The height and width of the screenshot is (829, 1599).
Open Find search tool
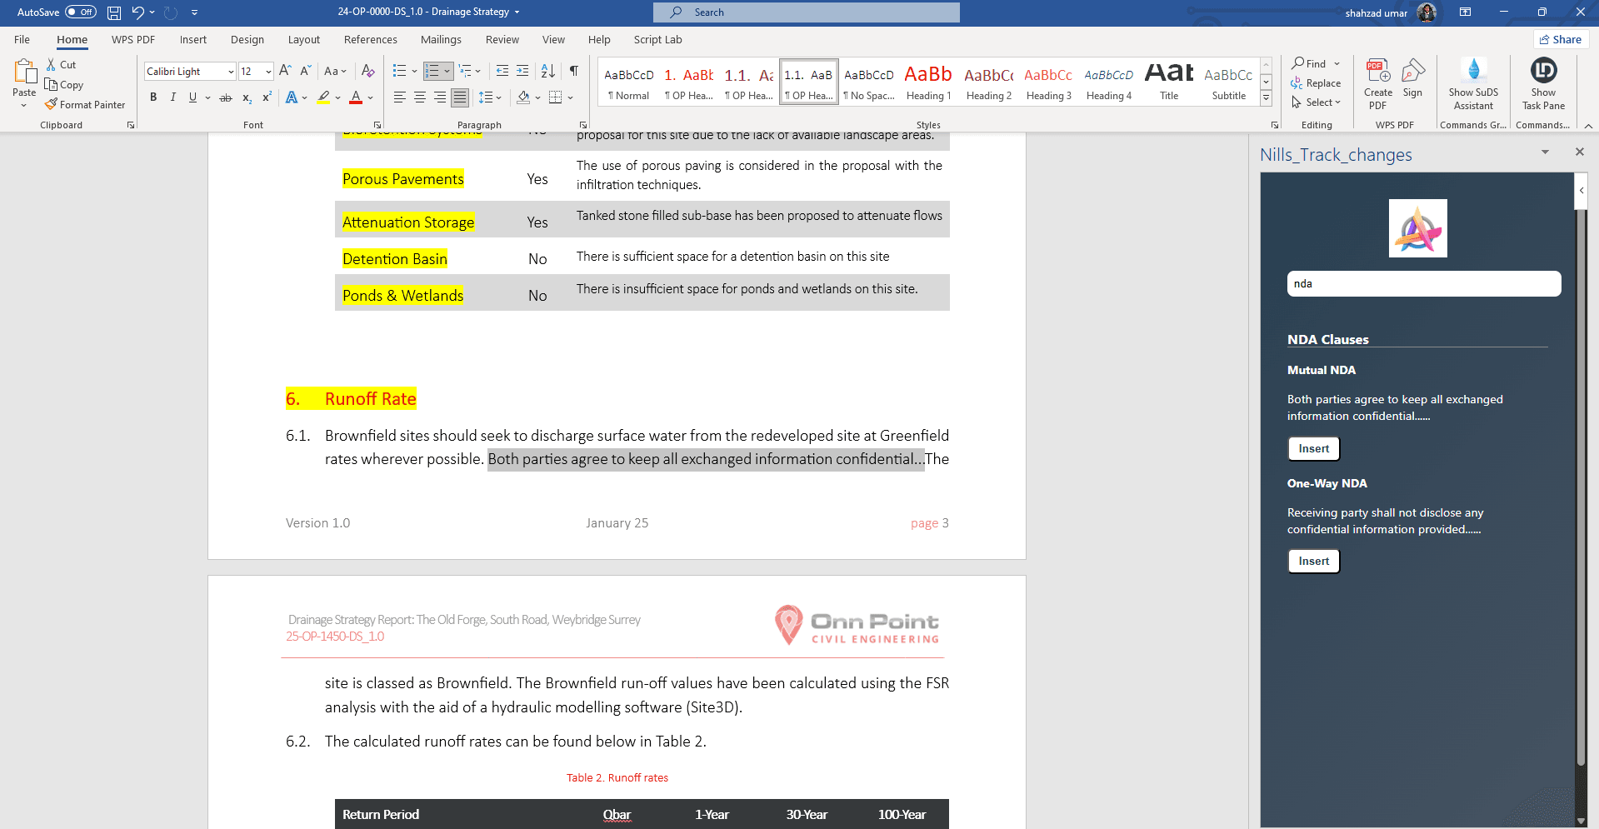[x=1310, y=63]
